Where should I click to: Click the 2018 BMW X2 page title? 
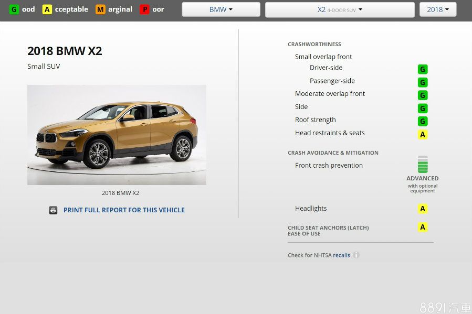65,51
